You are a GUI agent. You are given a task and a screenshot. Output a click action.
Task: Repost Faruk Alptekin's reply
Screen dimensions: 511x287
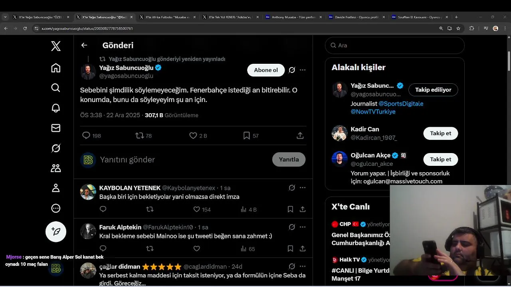click(150, 249)
